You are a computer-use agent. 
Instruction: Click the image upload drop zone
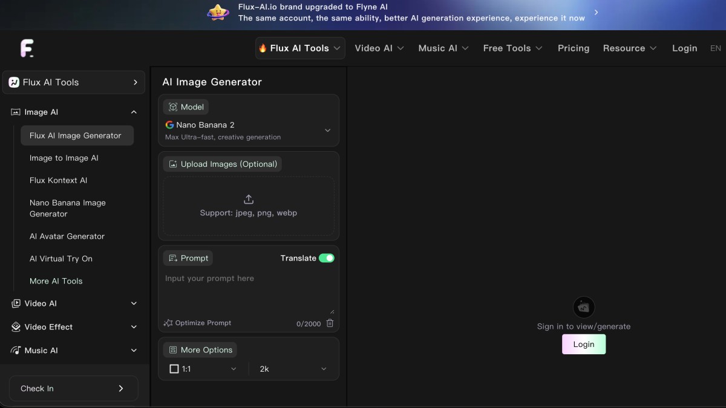pyautogui.click(x=249, y=206)
